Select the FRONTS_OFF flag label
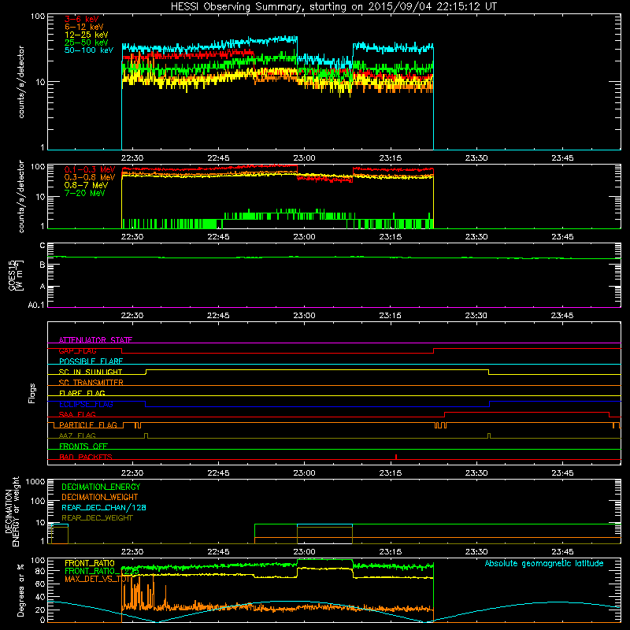 pyautogui.click(x=83, y=446)
